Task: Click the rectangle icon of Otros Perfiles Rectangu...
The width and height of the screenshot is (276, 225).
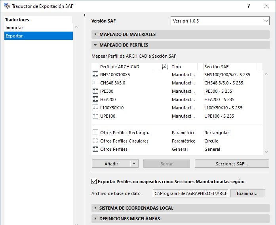Action: (95, 132)
